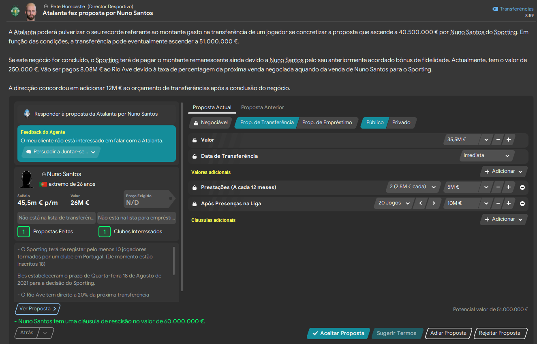Screen dimensions: 537x344
Task: Click the Preço Exigido N/D tag
Action: pyautogui.click(x=150, y=199)
